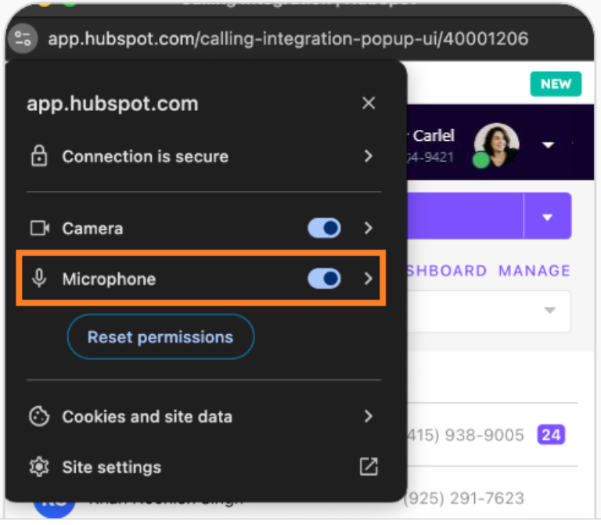Click the main purple call button
This screenshot has width=601, height=525.
click(465, 216)
